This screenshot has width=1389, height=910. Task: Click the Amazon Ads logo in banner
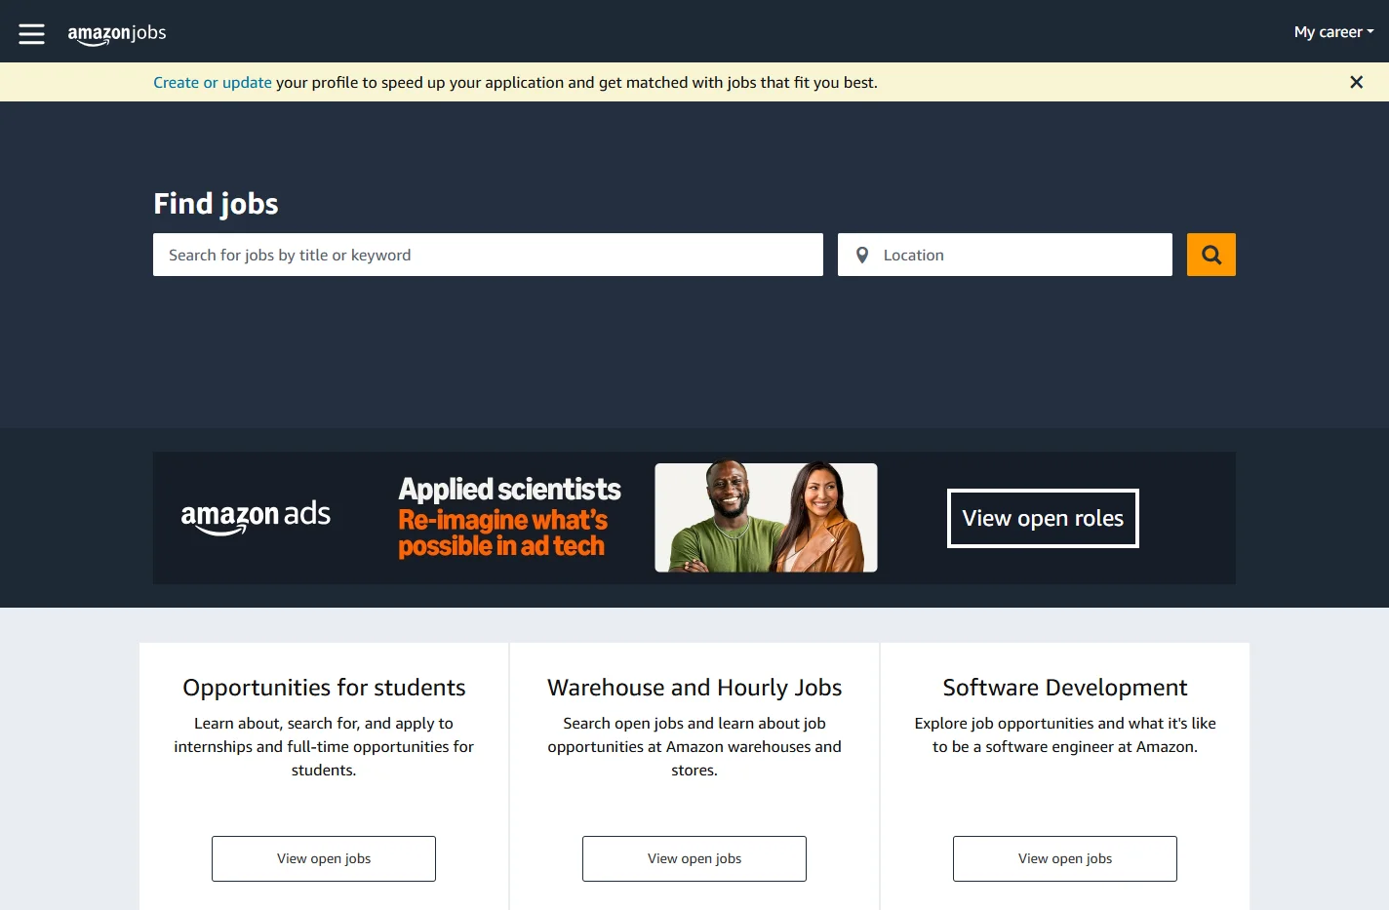pyautogui.click(x=256, y=517)
